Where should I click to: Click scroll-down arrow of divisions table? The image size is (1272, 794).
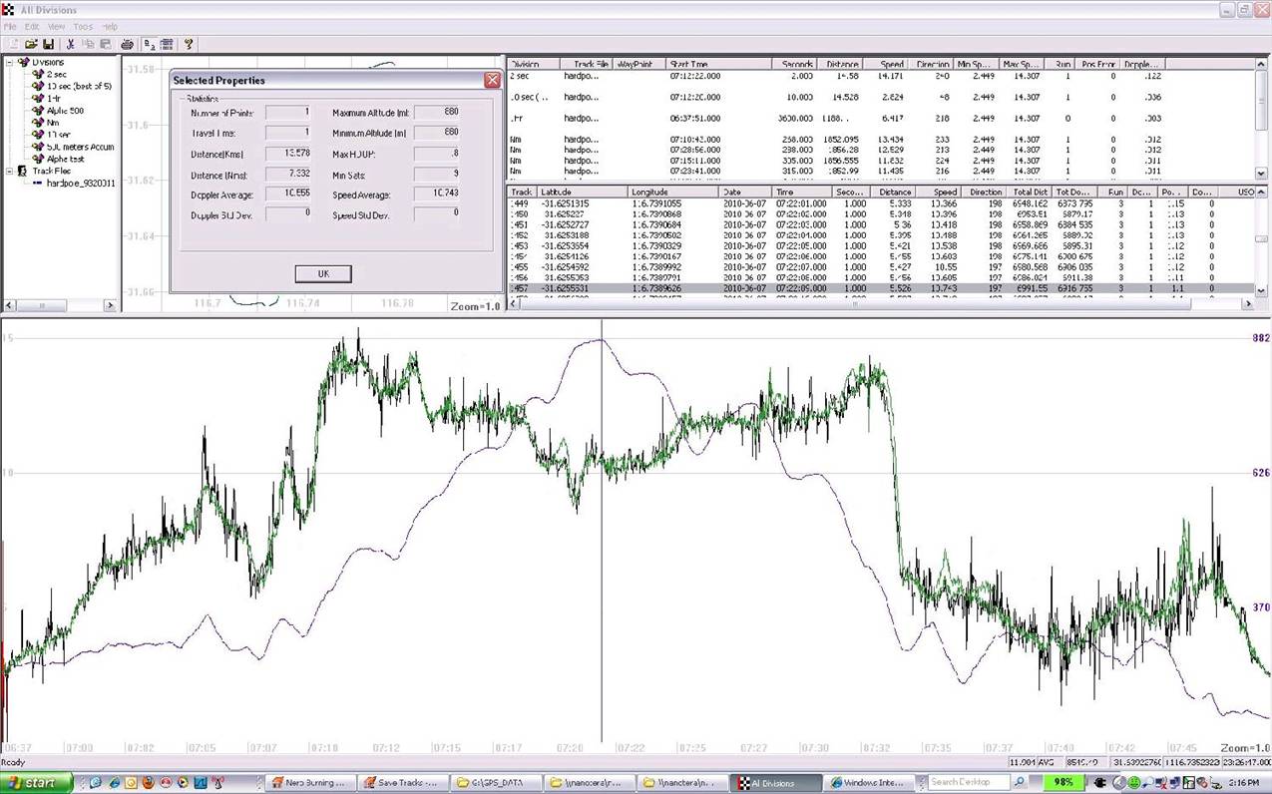(1261, 173)
